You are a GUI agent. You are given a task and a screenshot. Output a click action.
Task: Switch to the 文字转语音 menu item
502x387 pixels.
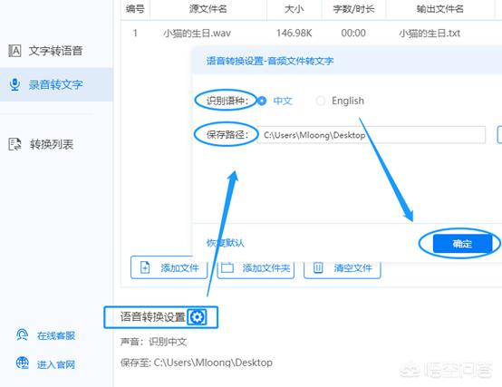pyautogui.click(x=56, y=51)
